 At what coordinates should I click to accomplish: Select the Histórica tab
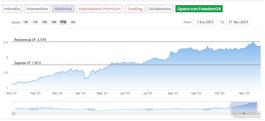pyautogui.click(x=63, y=9)
